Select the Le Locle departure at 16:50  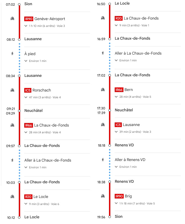click(x=122, y=3)
